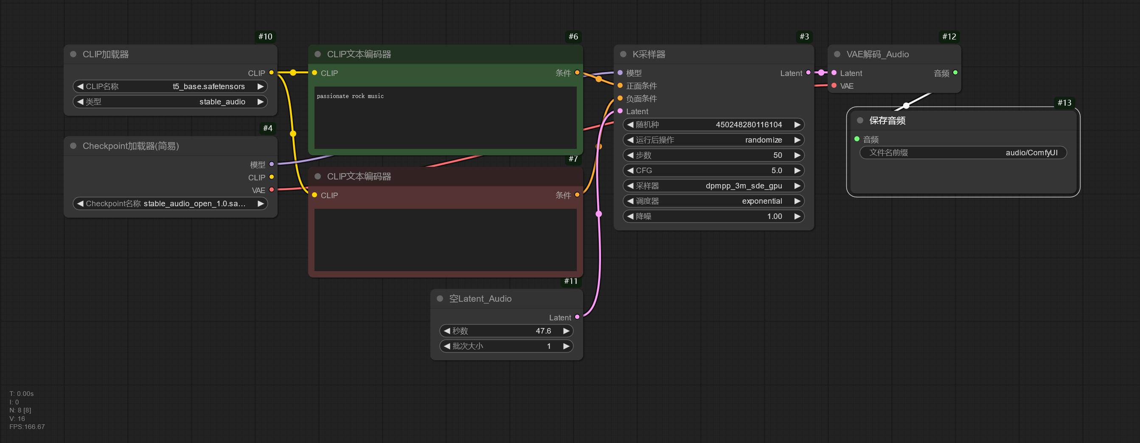This screenshot has width=1140, height=443.
Task: Decrease 秒数 with the left arrow
Action: [447, 331]
